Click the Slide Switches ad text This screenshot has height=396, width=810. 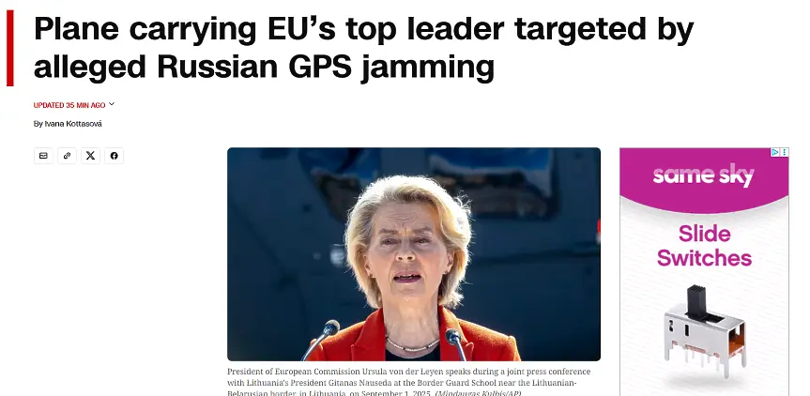click(704, 246)
